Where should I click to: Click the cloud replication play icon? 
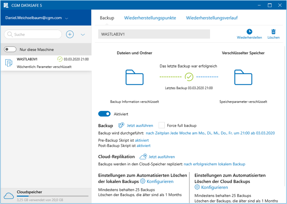coord(143,157)
